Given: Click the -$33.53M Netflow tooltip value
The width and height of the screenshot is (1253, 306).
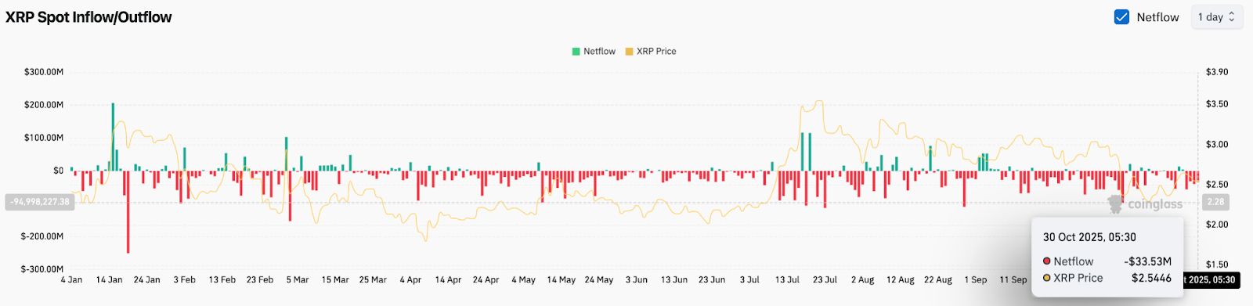Looking at the screenshot, I should (1148, 261).
